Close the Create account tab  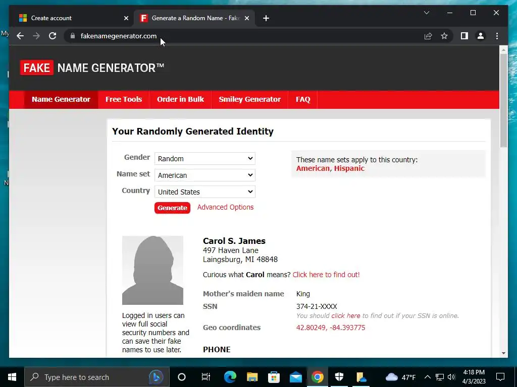(x=126, y=18)
